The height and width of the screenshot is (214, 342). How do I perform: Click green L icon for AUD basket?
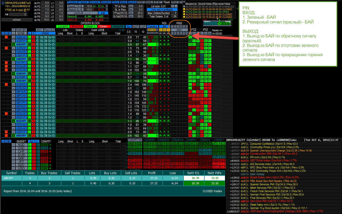30,145
